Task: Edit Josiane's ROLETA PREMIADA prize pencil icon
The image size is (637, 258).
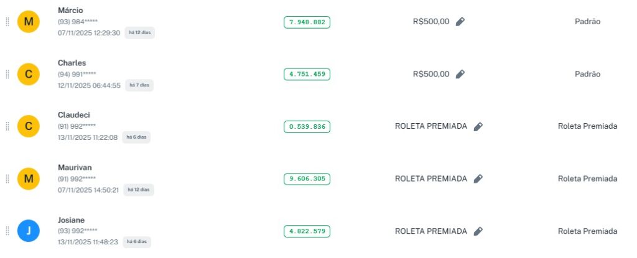Action: click(478, 231)
